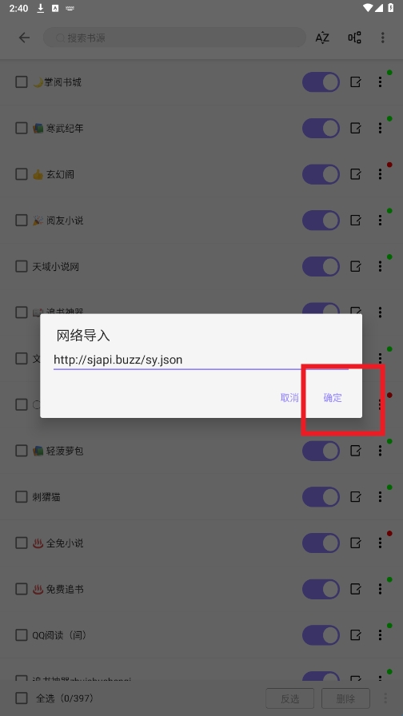Click the URL field in 网络导入 dialog
This screenshot has height=716, width=403.
point(201,360)
